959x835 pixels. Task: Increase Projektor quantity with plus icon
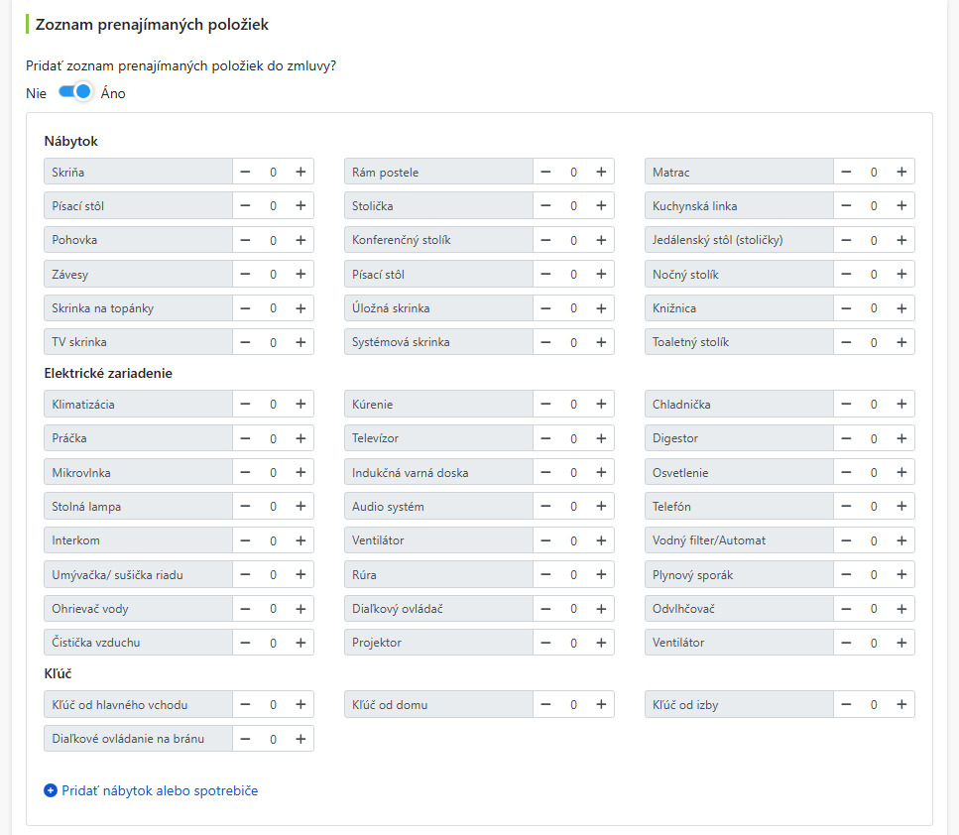[x=601, y=643]
